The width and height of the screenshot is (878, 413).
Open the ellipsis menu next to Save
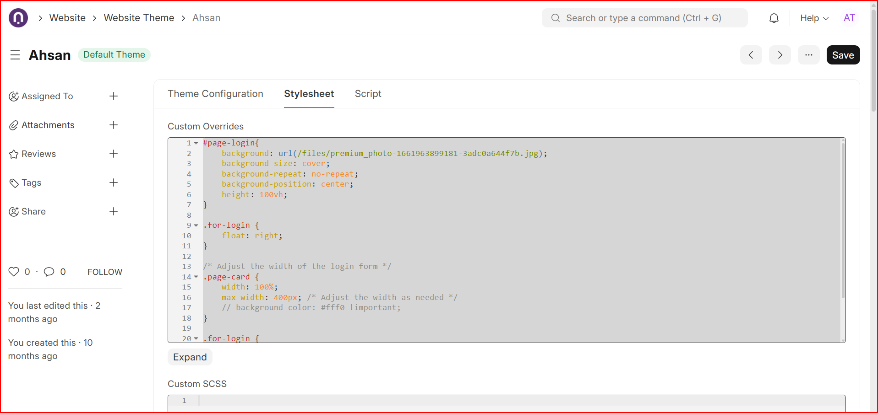click(x=808, y=55)
